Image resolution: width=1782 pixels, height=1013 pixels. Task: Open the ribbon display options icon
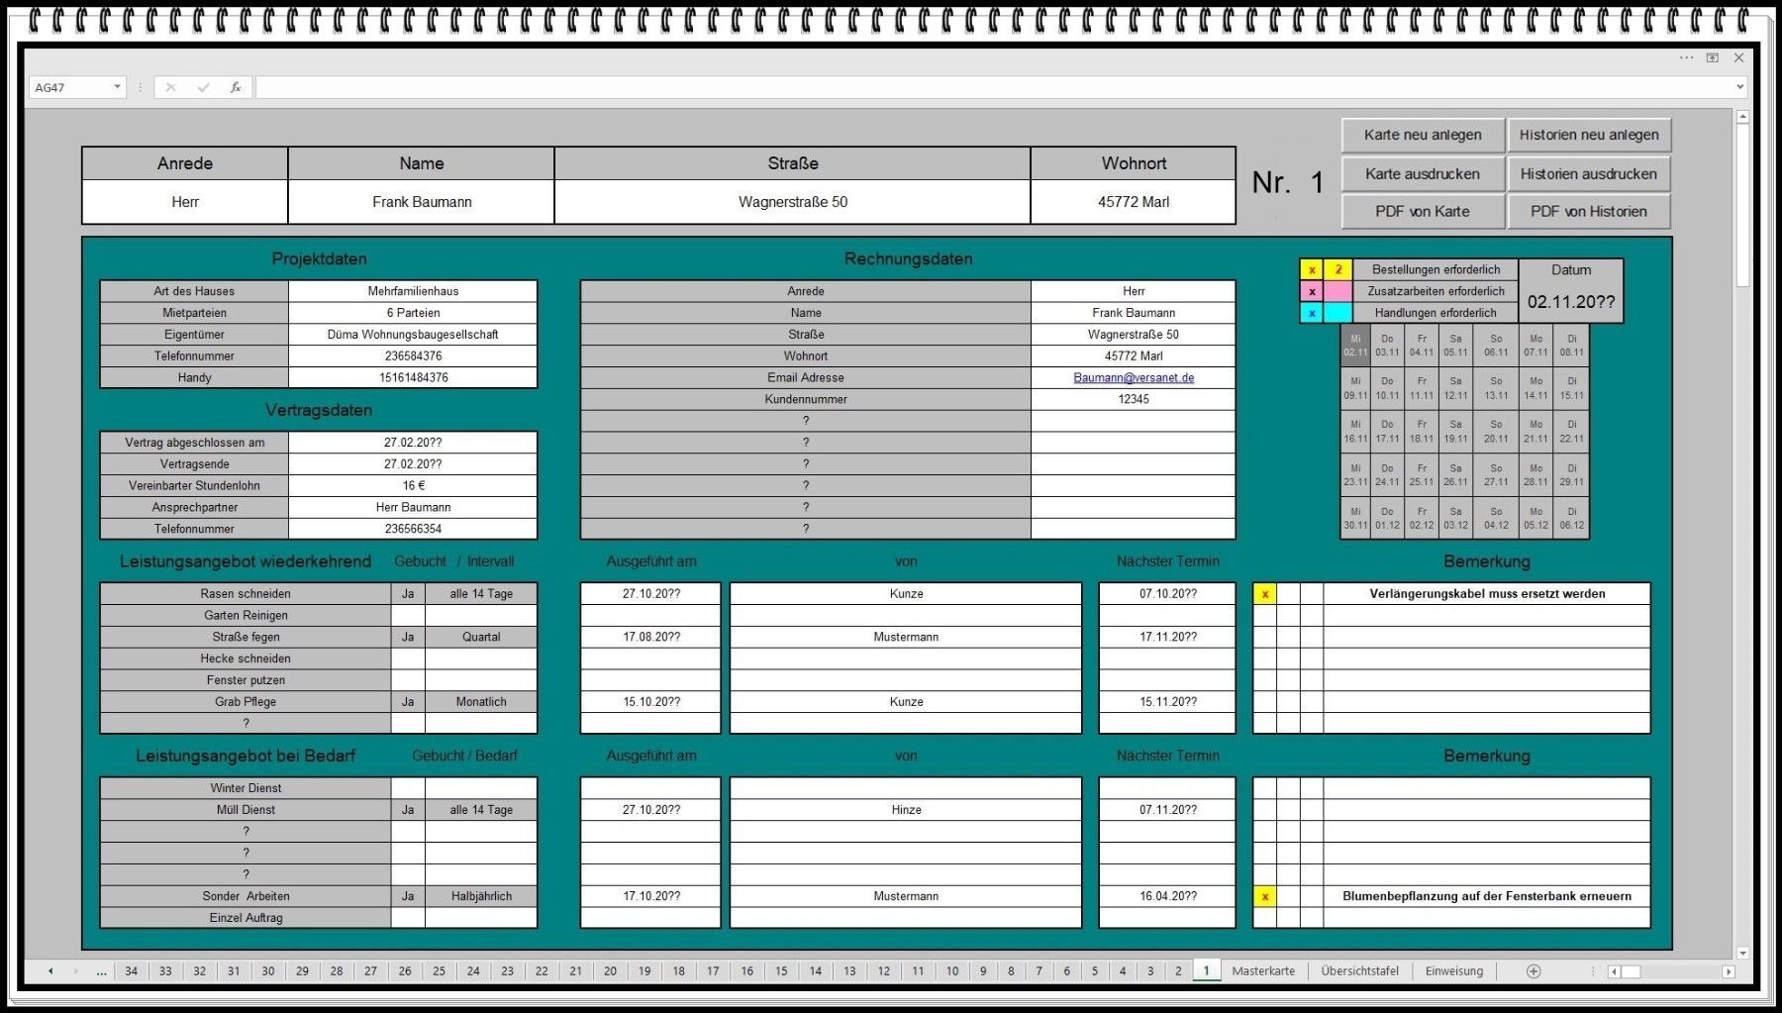coord(1713,57)
